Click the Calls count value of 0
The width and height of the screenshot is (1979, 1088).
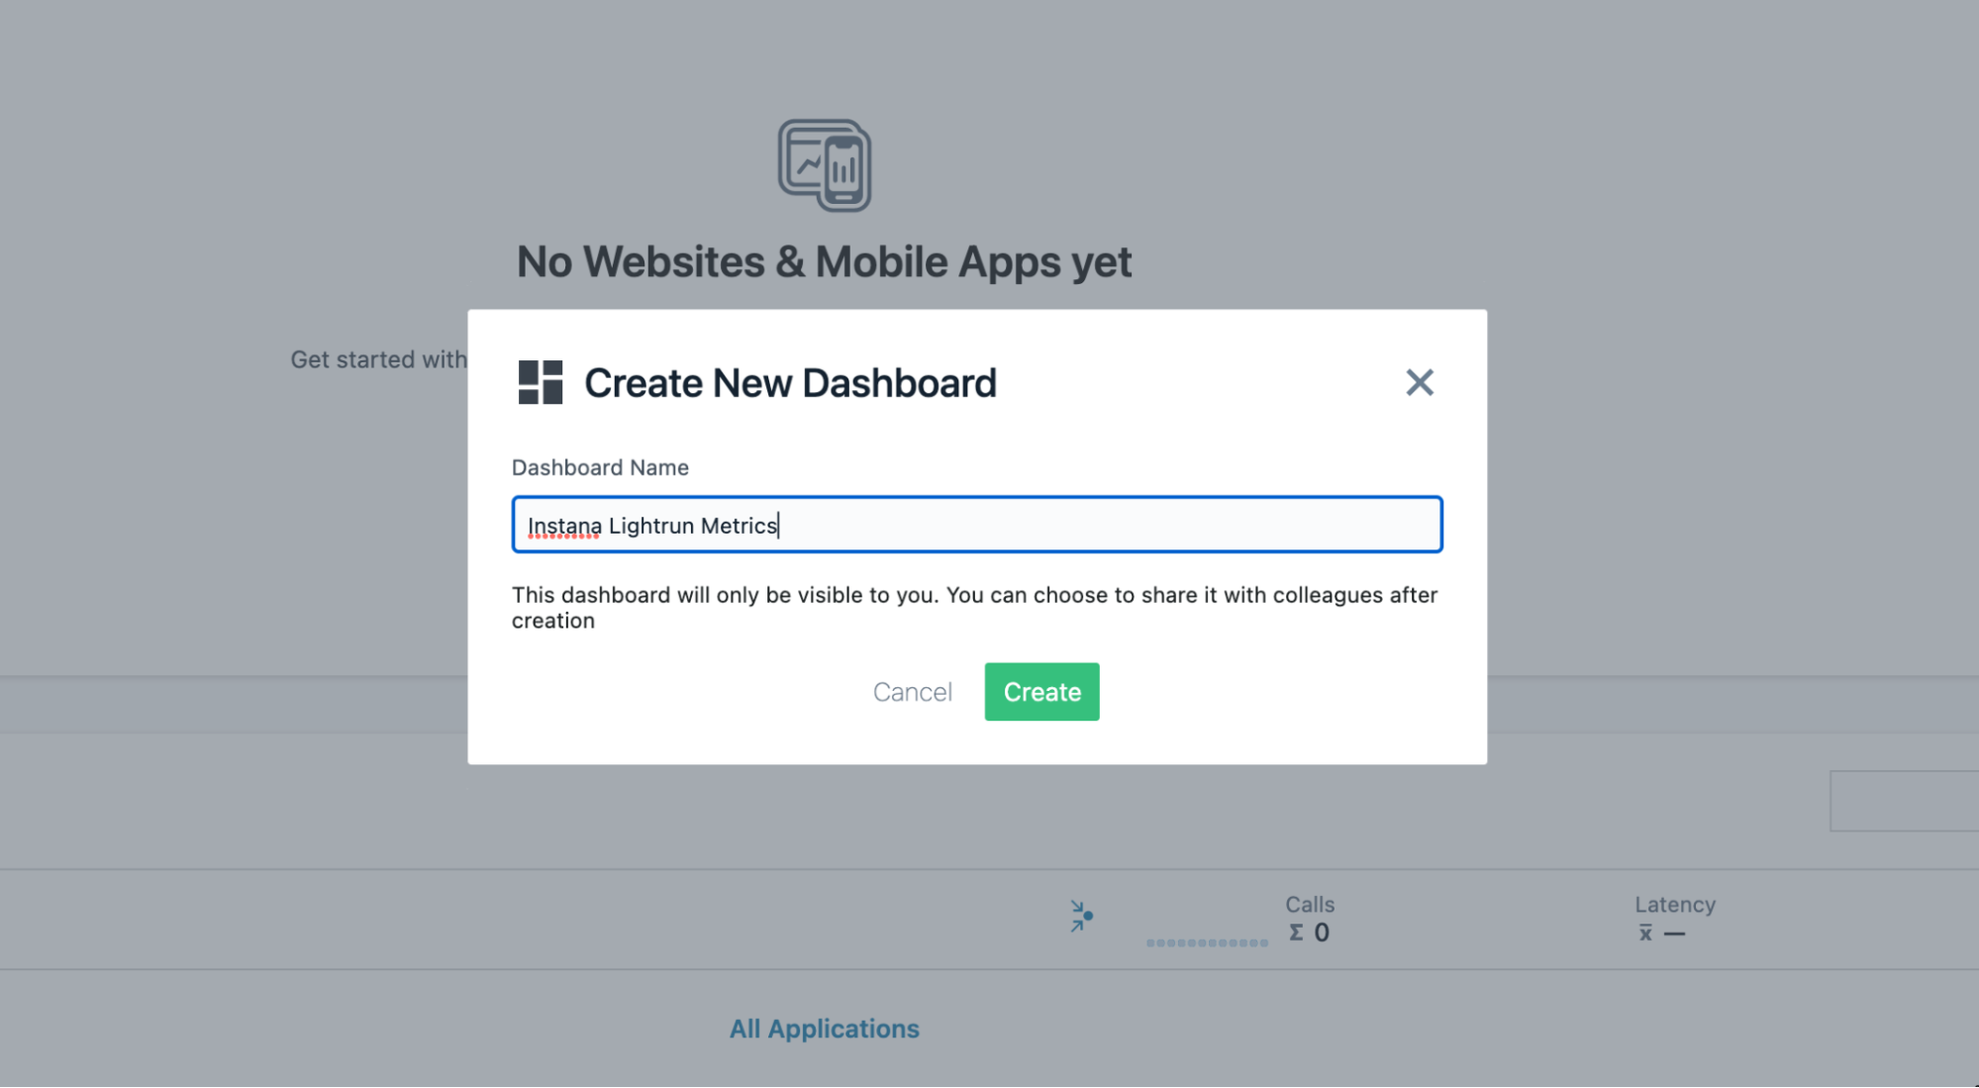(1322, 933)
